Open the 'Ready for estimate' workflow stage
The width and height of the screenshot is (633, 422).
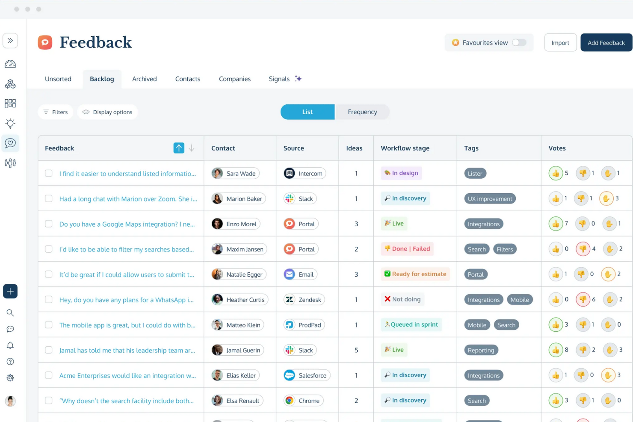point(415,274)
